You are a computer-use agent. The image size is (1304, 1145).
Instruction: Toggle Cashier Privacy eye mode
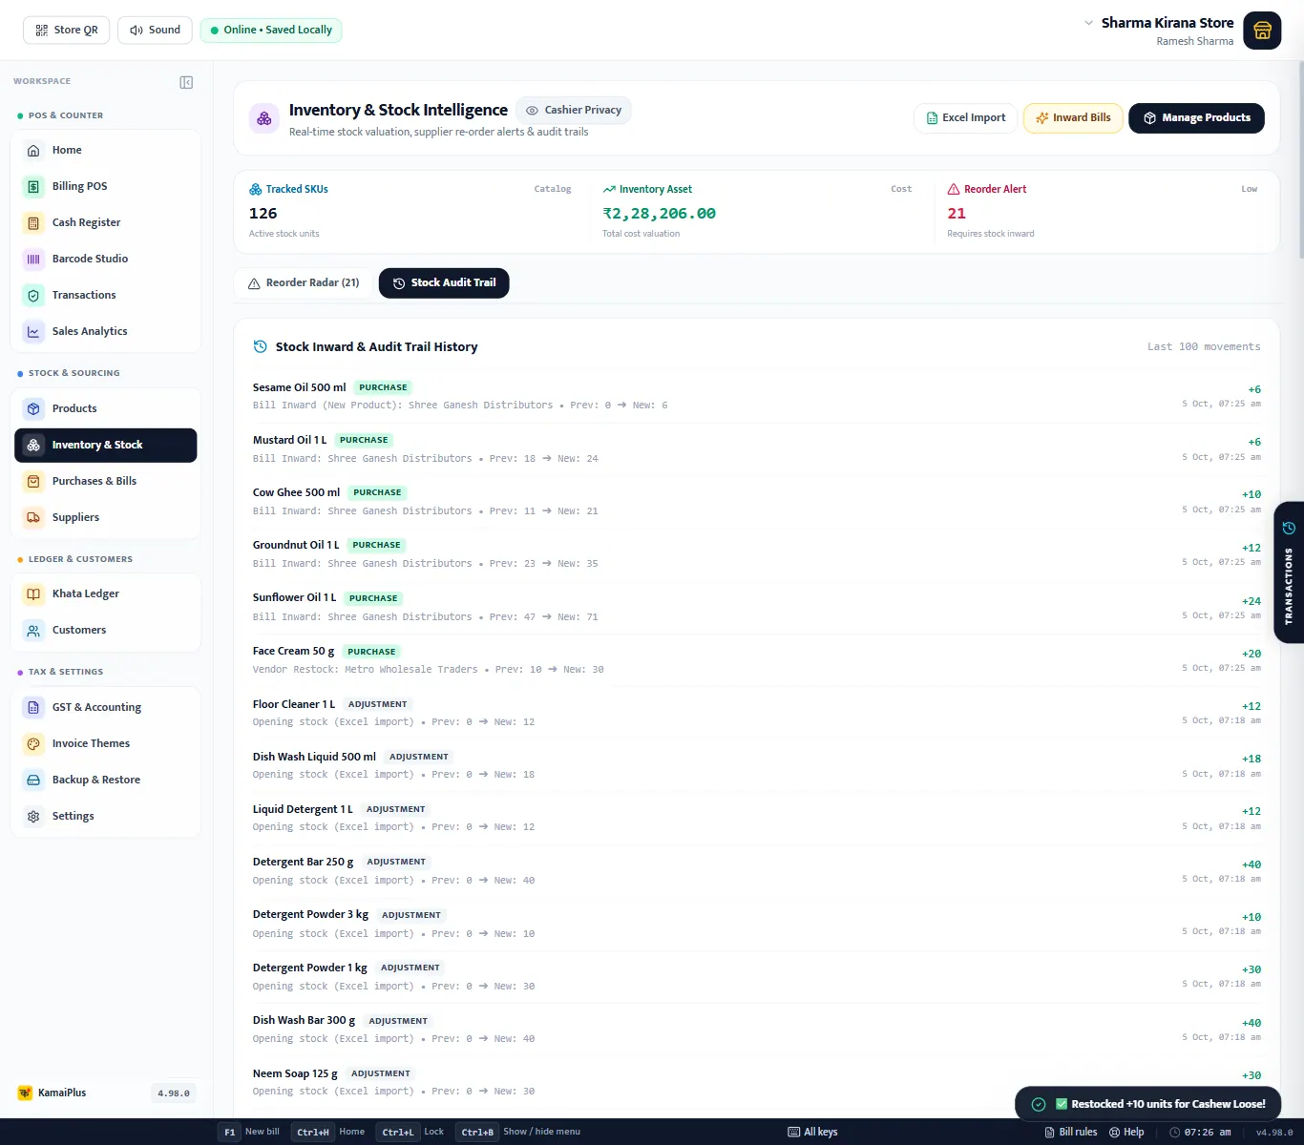[x=573, y=110]
